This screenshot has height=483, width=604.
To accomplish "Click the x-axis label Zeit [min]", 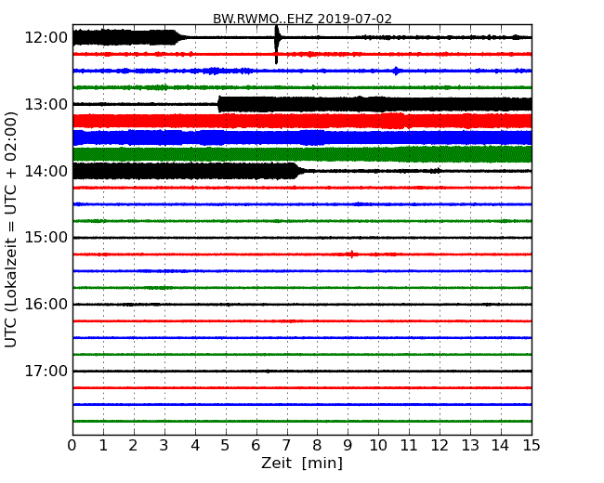I will coord(302,463).
